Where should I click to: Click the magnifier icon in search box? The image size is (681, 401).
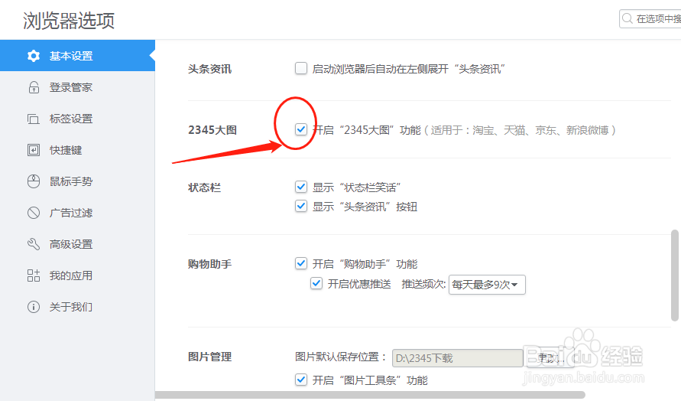tap(627, 18)
